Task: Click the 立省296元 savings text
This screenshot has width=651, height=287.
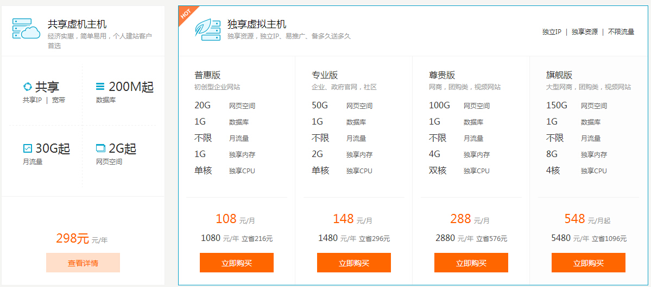Action: [x=375, y=239]
